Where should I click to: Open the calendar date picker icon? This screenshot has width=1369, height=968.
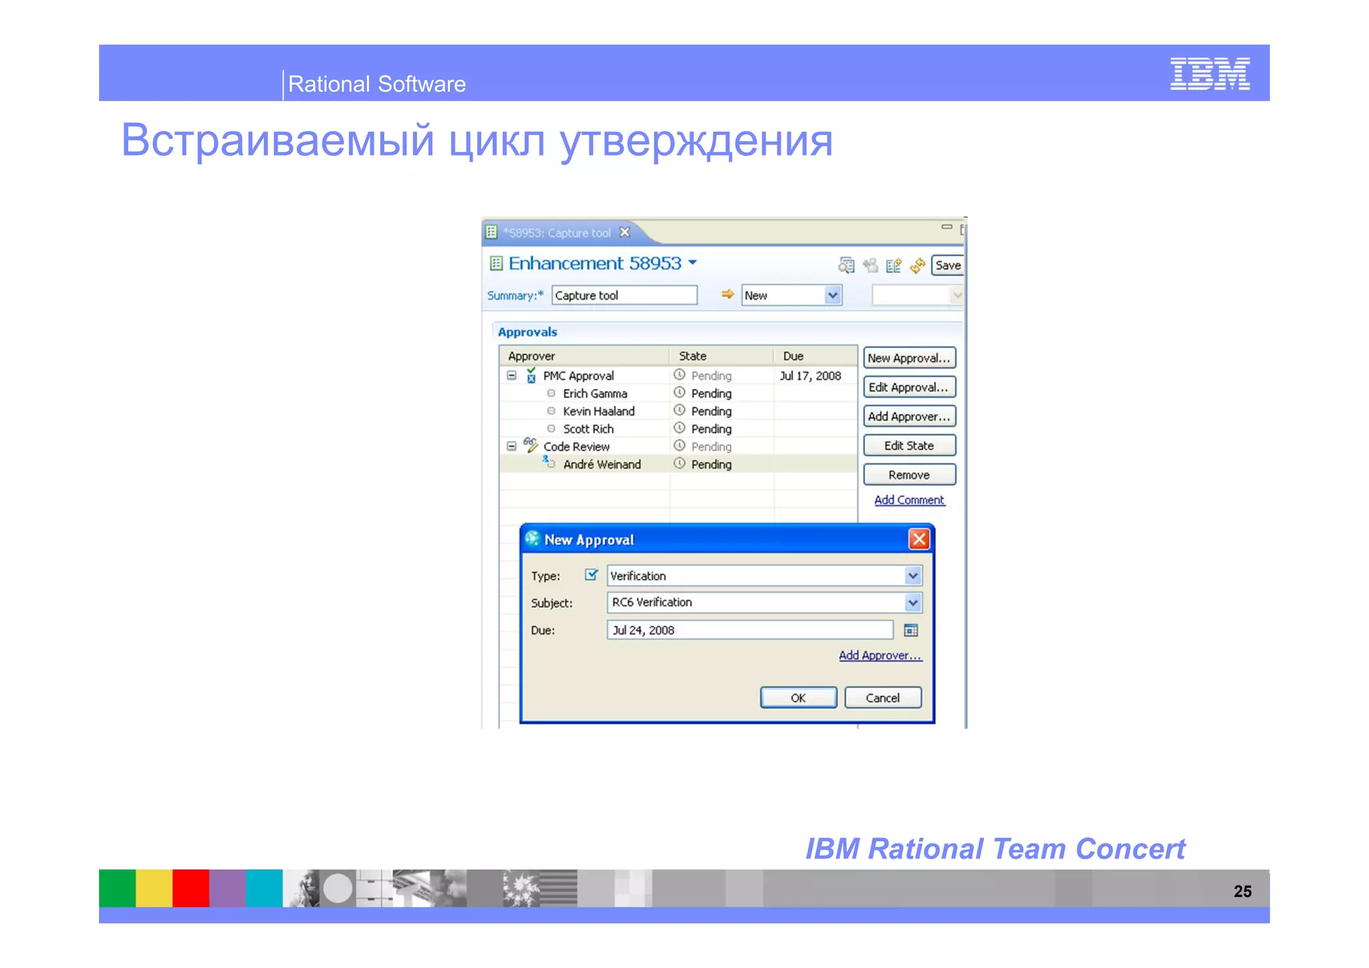[911, 630]
